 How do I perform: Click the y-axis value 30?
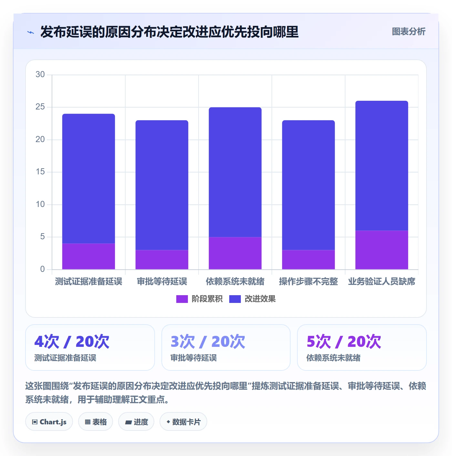coord(40,75)
